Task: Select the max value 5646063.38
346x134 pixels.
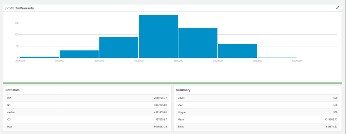Action: [161, 127]
